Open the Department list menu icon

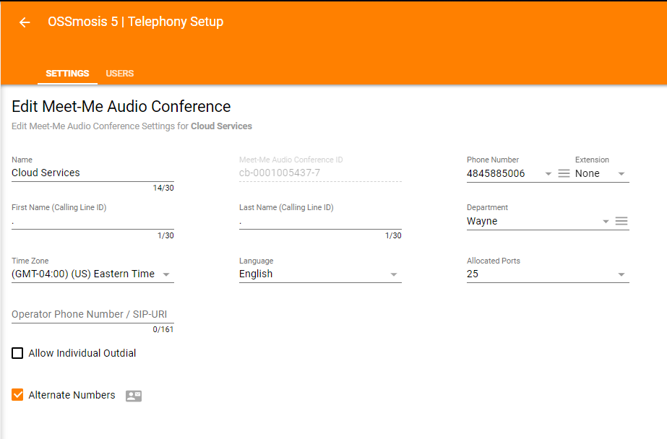(x=621, y=222)
